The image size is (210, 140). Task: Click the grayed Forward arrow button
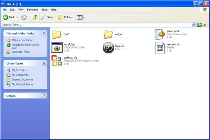pos(24,17)
